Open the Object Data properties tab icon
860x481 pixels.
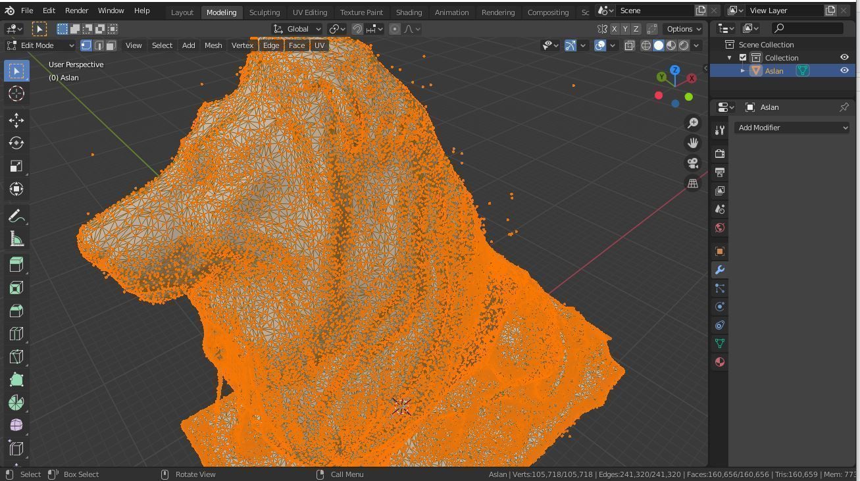pyautogui.click(x=720, y=343)
